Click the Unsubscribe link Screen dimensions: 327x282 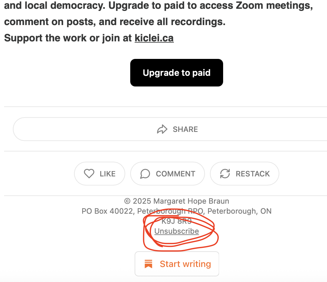pos(177,231)
